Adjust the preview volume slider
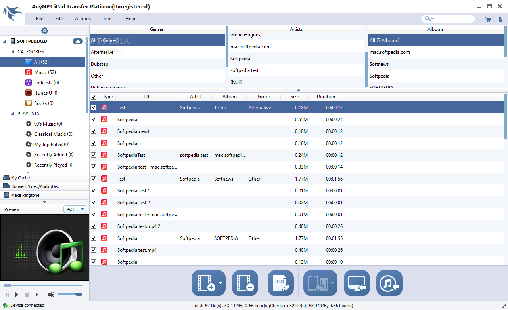This screenshot has height=310, width=508. coord(70,294)
